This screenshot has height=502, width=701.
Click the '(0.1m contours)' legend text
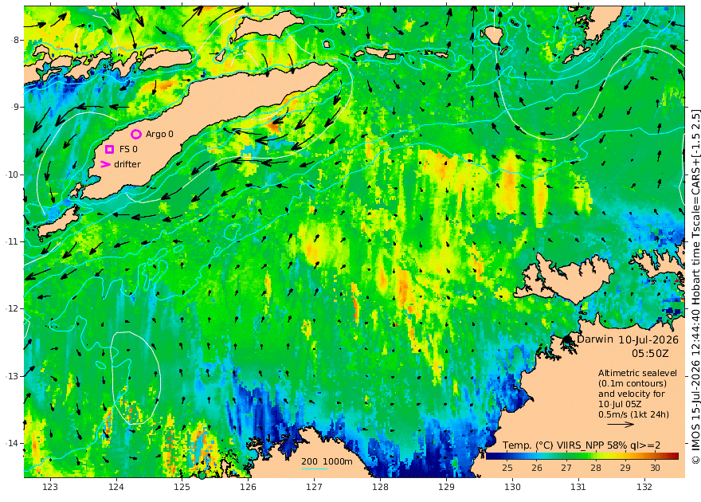coord(632,383)
